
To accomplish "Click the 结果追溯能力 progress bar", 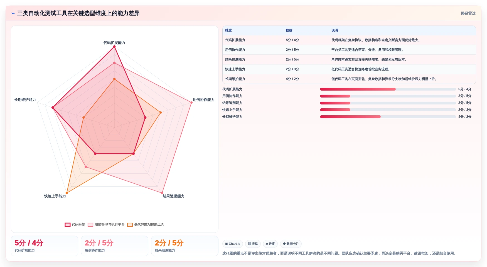I will (x=388, y=103).
